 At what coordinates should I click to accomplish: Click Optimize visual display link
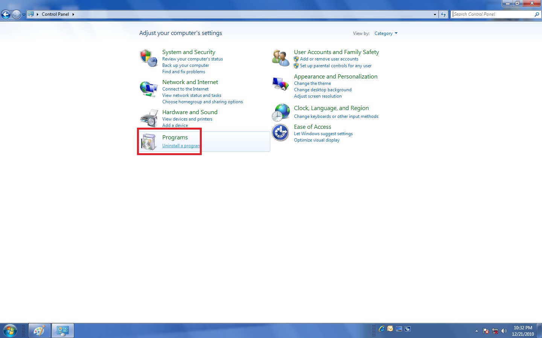pos(317,140)
